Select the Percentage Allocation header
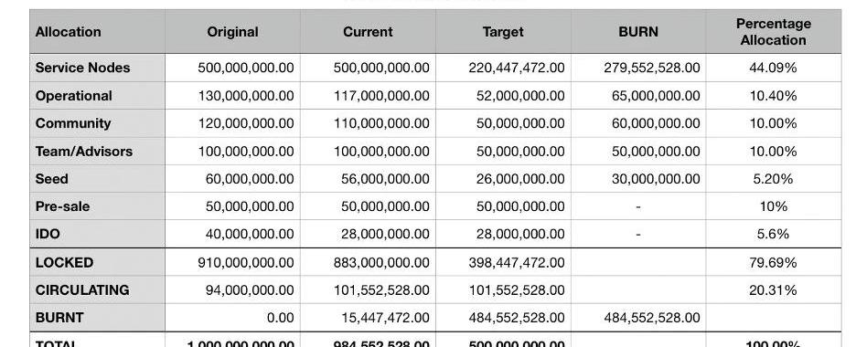 [x=773, y=32]
